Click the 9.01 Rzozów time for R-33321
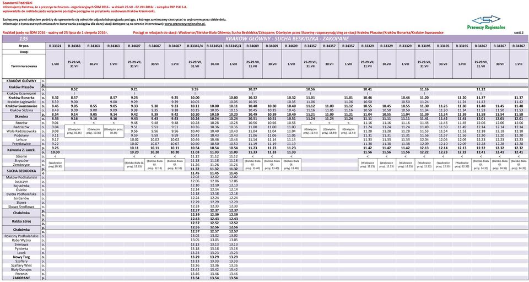529x282 pixels. click(55, 123)
